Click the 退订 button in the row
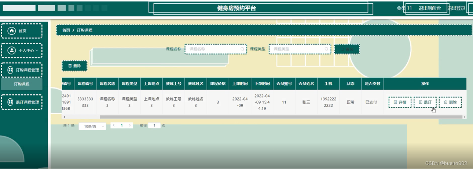Screen dimensions: 473x169 [425, 102]
